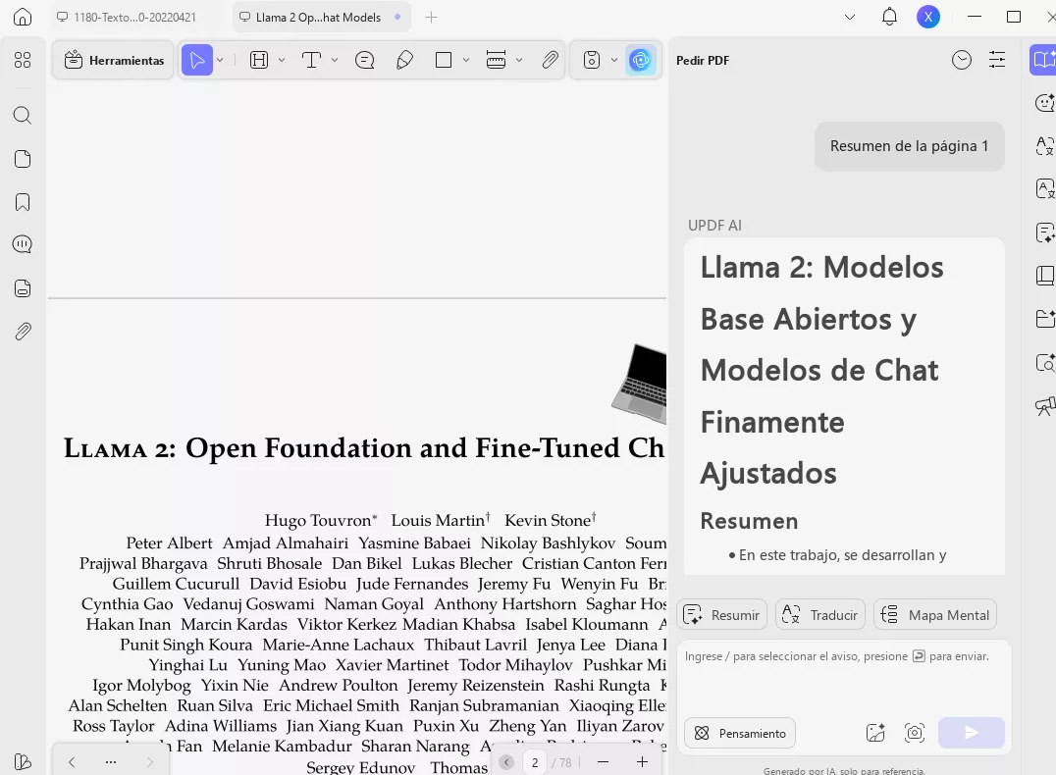Image resolution: width=1056 pixels, height=775 pixels.
Task: Zoom in with the plus control
Action: click(643, 761)
